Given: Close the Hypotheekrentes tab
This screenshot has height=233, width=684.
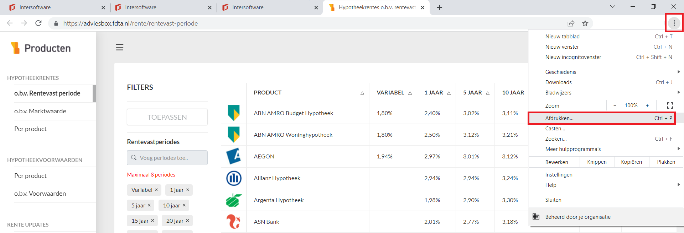Looking at the screenshot, I should (x=423, y=7).
